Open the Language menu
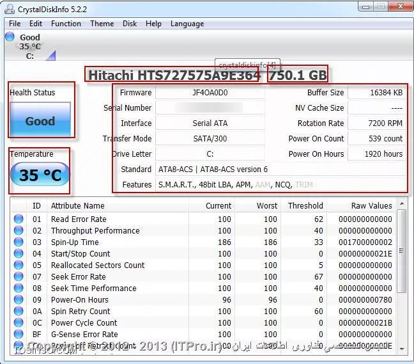 (187, 24)
